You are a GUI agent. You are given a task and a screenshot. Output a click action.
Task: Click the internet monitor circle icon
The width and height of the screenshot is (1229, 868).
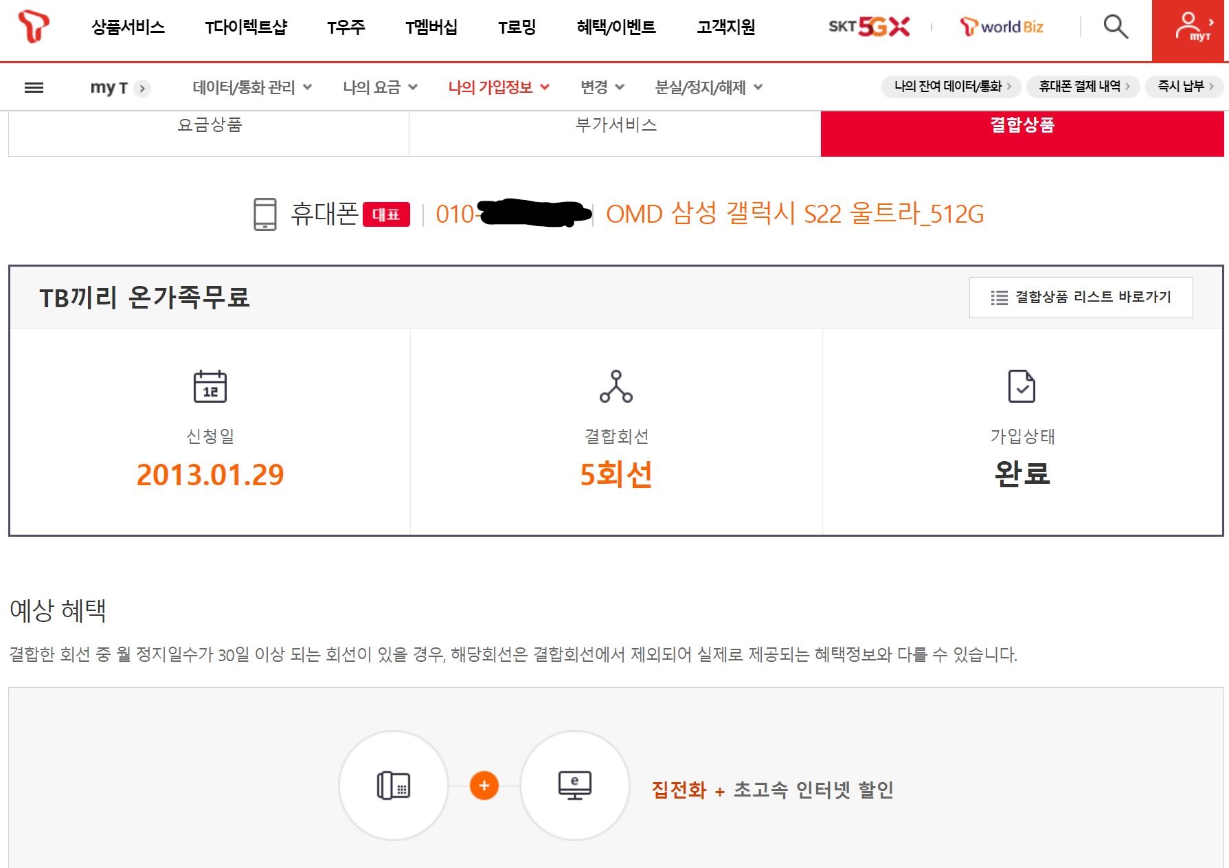574,785
